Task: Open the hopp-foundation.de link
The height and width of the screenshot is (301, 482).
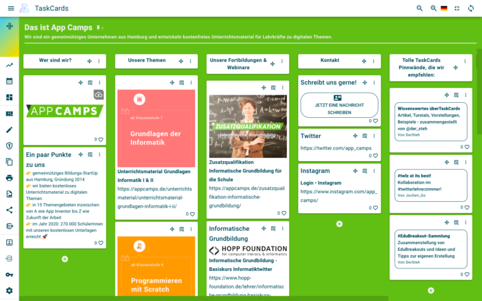Action: (247, 286)
